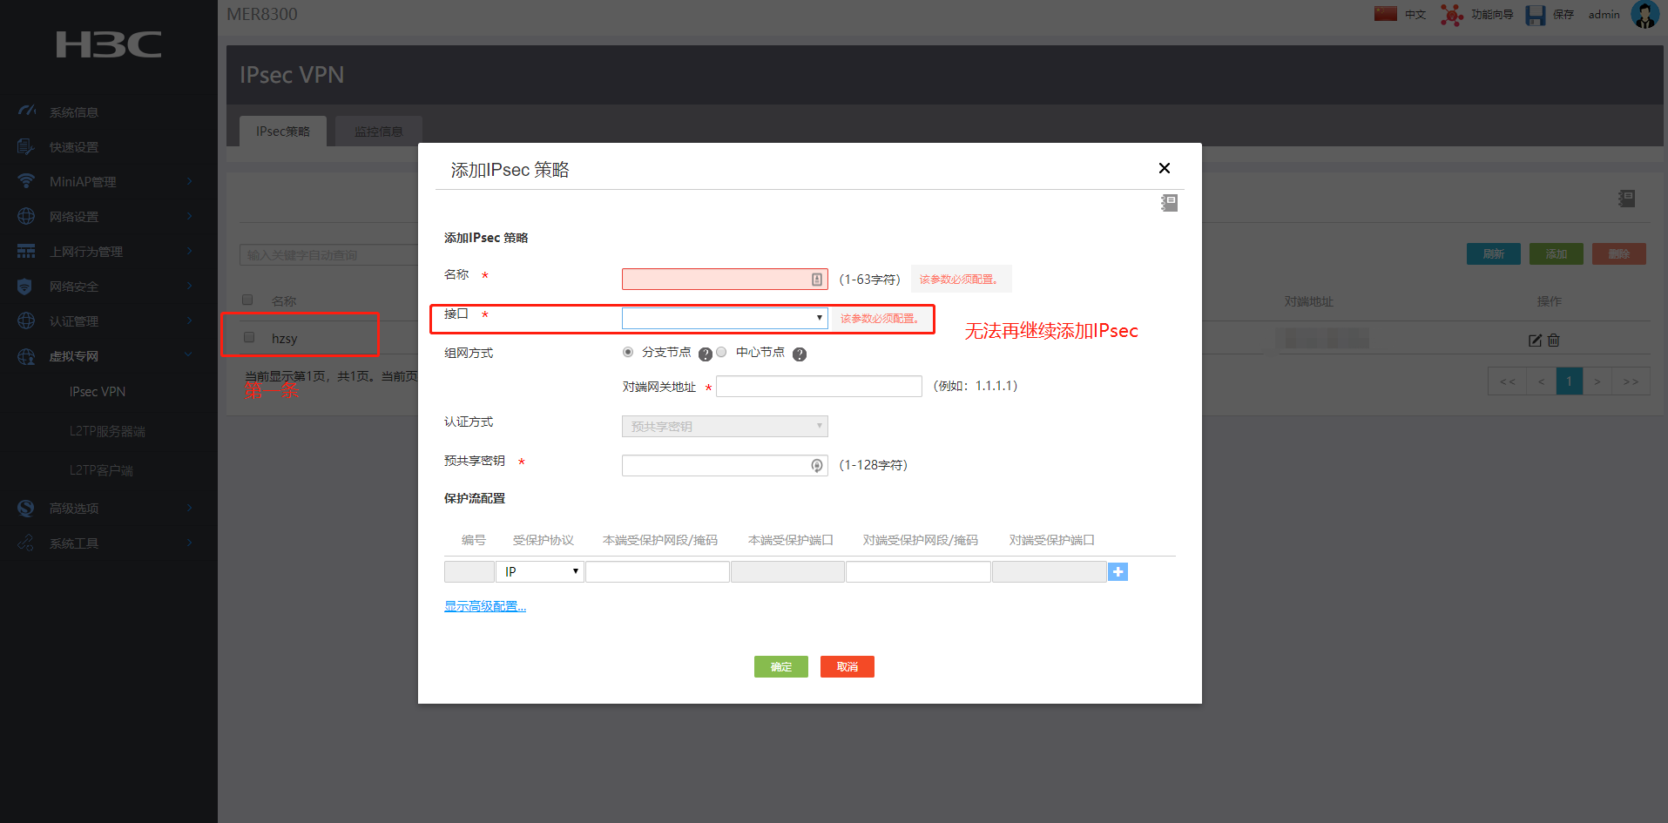Click the MiniAP管理 wifi icon
The height and width of the screenshot is (823, 1668).
point(26,181)
